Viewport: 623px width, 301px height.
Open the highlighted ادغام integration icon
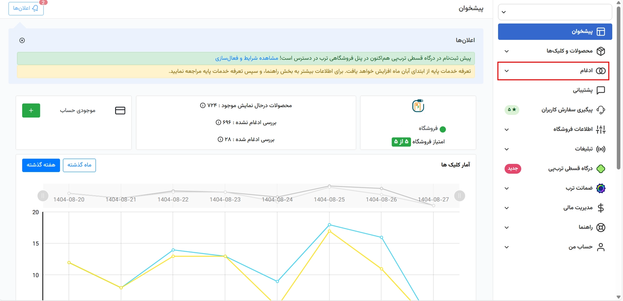601,71
